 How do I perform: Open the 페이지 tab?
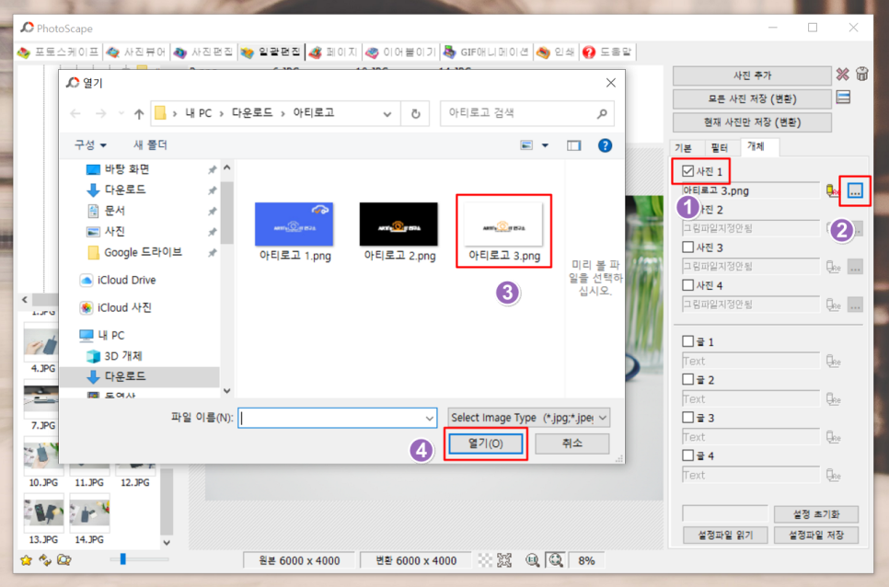pyautogui.click(x=334, y=52)
